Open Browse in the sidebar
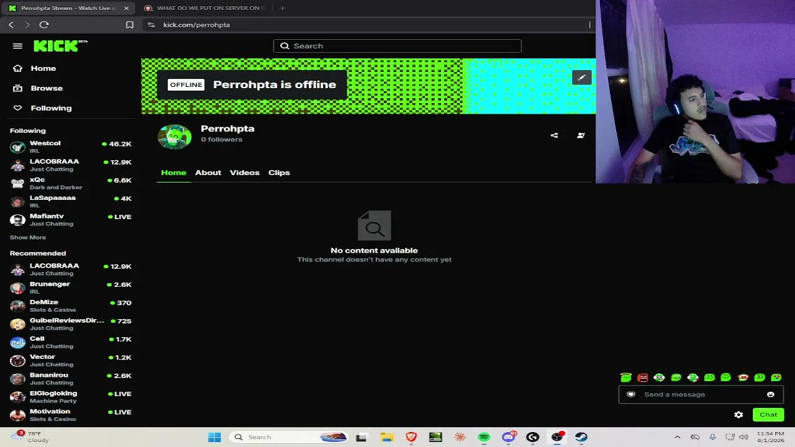Viewport: 795px width, 447px height. tap(38, 88)
